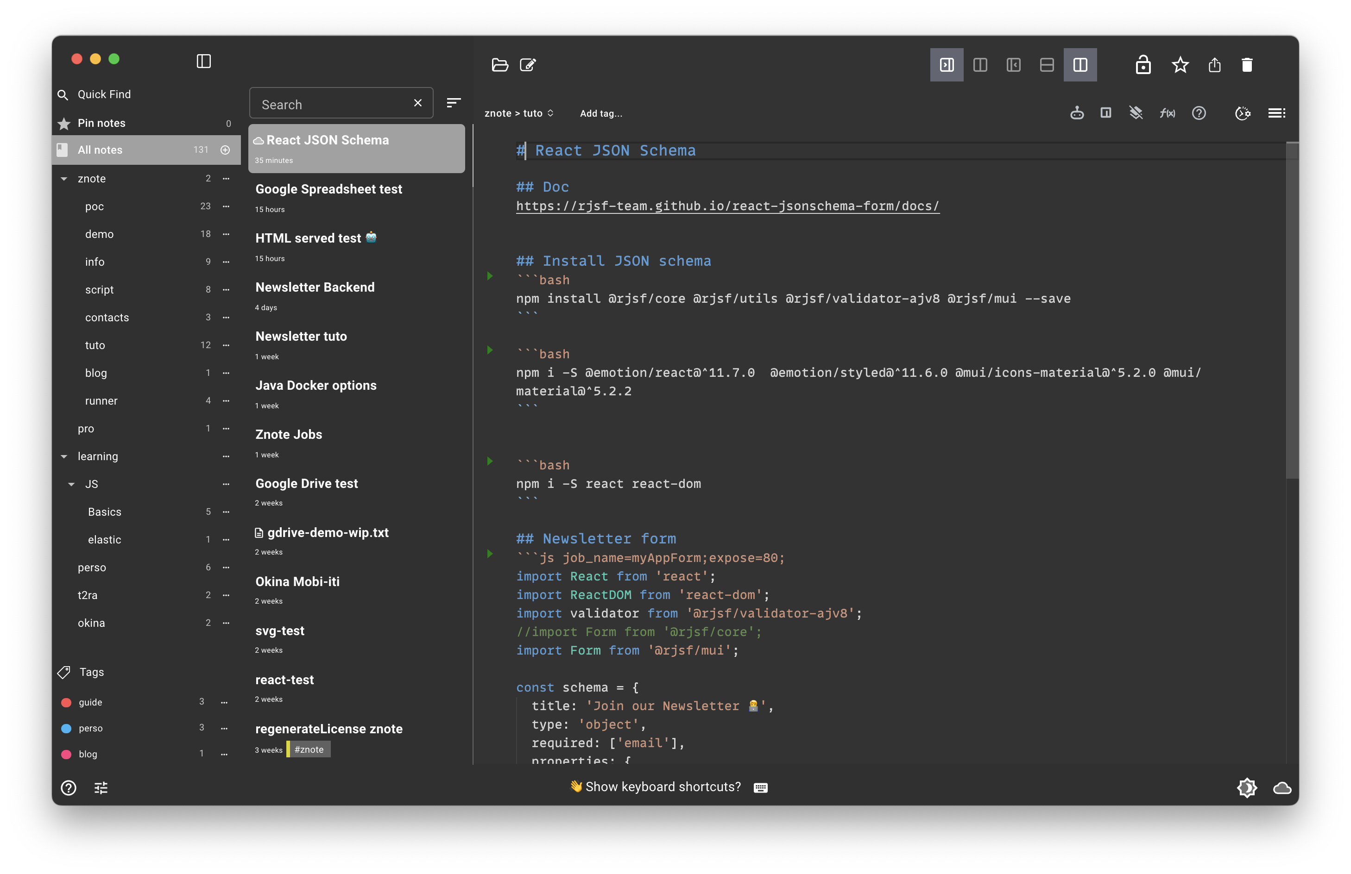1351x874 pixels.
Task: Open the run settings timer-gear icon
Action: click(1243, 113)
